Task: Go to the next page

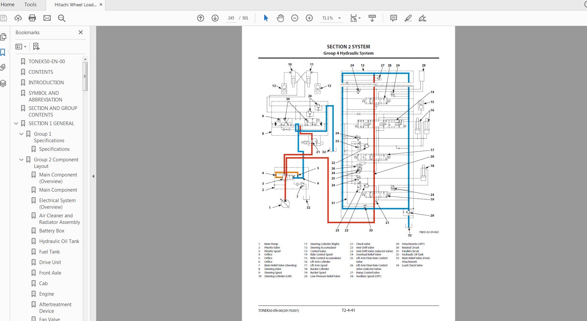Action: 215,18
